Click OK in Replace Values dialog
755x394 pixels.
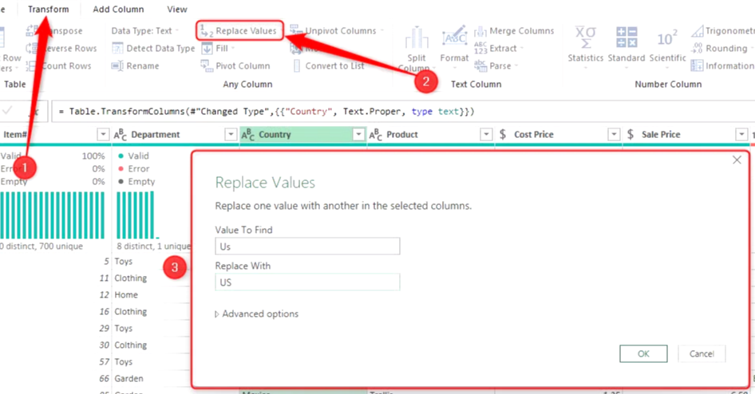(x=643, y=353)
